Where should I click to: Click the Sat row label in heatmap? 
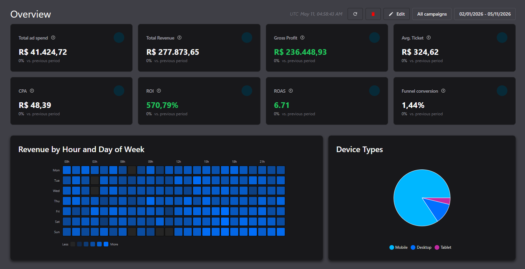[57, 222]
